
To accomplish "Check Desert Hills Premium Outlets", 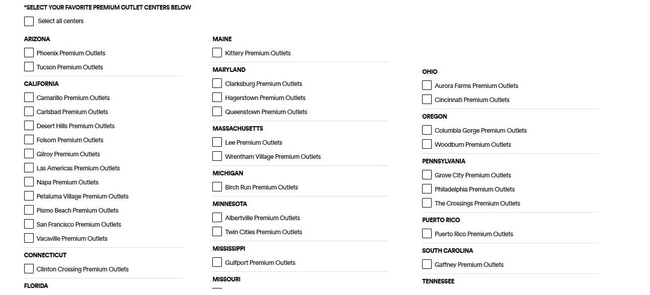I will tap(29, 126).
